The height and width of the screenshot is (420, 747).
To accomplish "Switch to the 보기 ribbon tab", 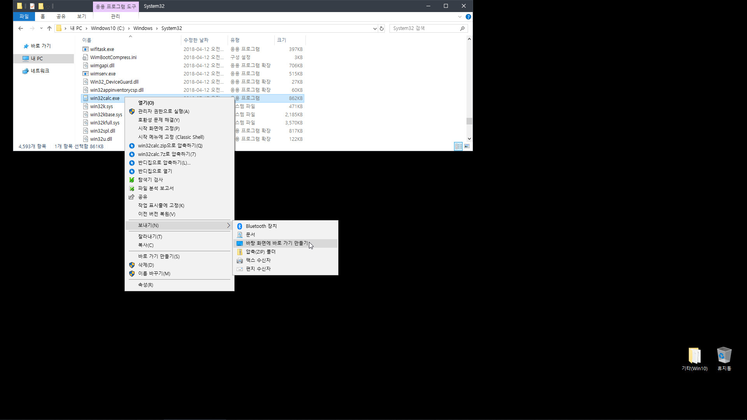I will tap(82, 16).
